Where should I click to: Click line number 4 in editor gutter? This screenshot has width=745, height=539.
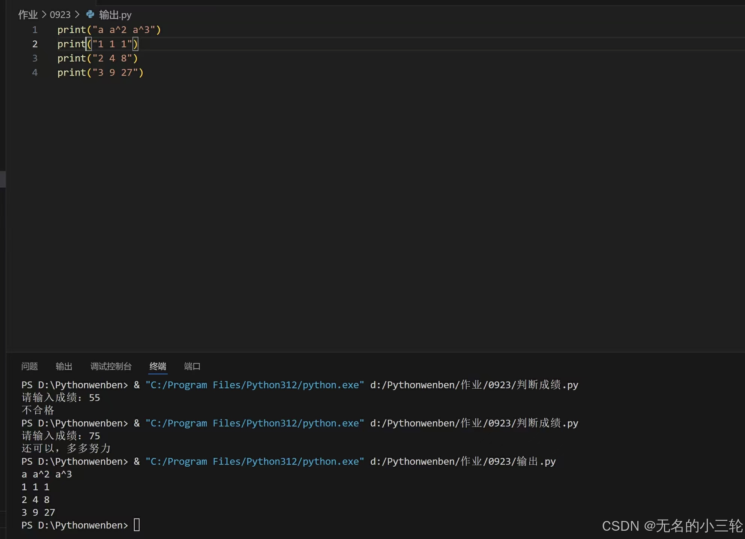click(x=35, y=72)
